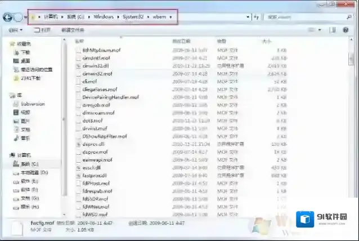Open 本地磁盘 (D:) drive in sidebar
The width and height of the screenshot is (359, 241).
click(34, 172)
